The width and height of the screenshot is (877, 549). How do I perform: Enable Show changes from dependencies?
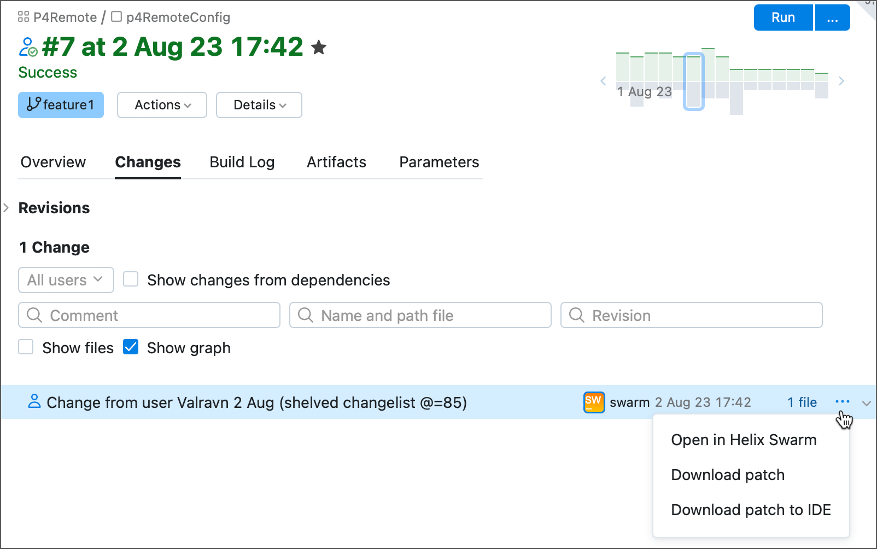pyautogui.click(x=131, y=279)
